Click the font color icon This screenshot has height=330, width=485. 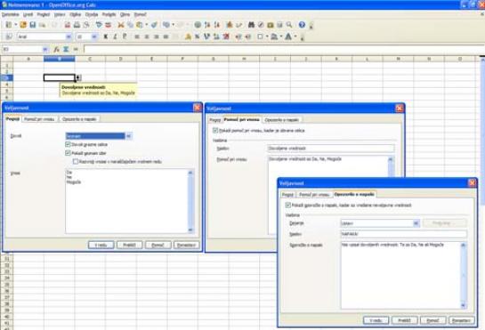coord(288,36)
